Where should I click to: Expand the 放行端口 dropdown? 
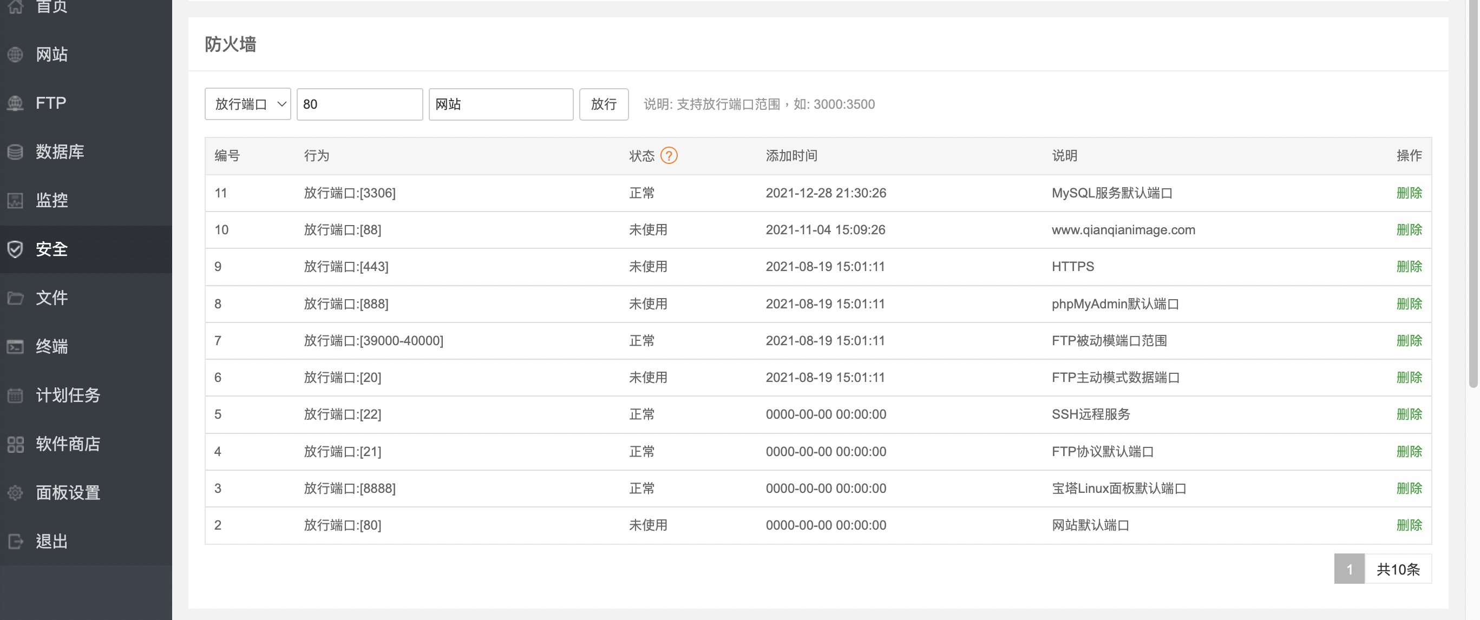click(x=247, y=104)
